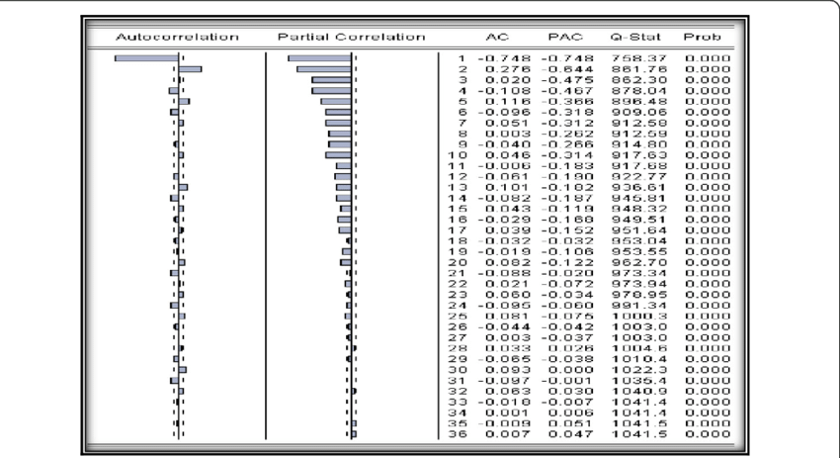The height and width of the screenshot is (458, 840).
Task: Select Q-Stat value 948.32
Action: click(x=639, y=209)
